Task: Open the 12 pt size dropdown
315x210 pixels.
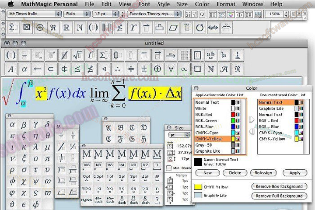Action: pos(105,14)
